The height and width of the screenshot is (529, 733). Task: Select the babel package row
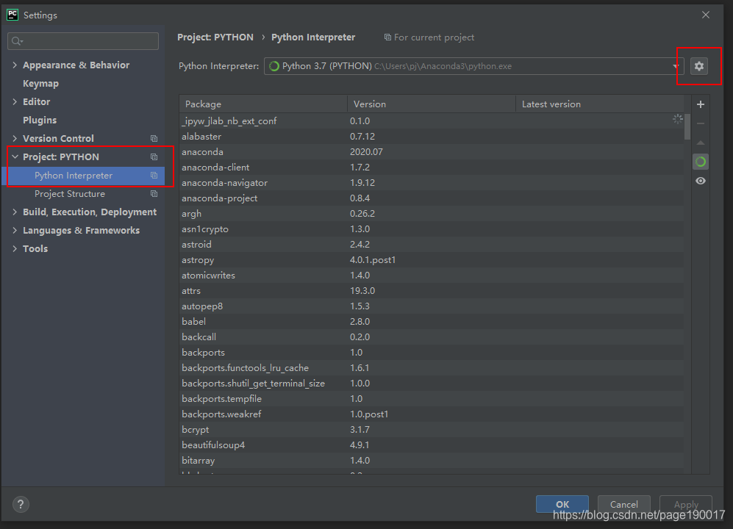(x=431, y=322)
